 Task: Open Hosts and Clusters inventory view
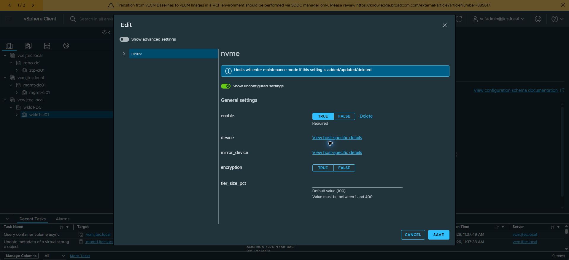click(x=9, y=46)
